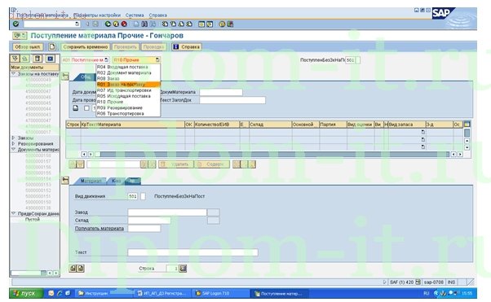Click the ДокумМатериала input field
The height and width of the screenshot is (302, 491).
click(221, 92)
